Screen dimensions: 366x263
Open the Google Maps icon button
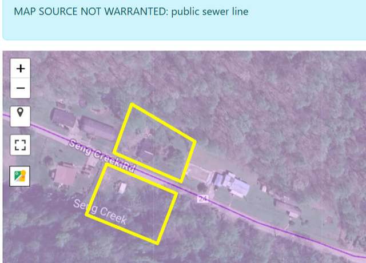(20, 176)
